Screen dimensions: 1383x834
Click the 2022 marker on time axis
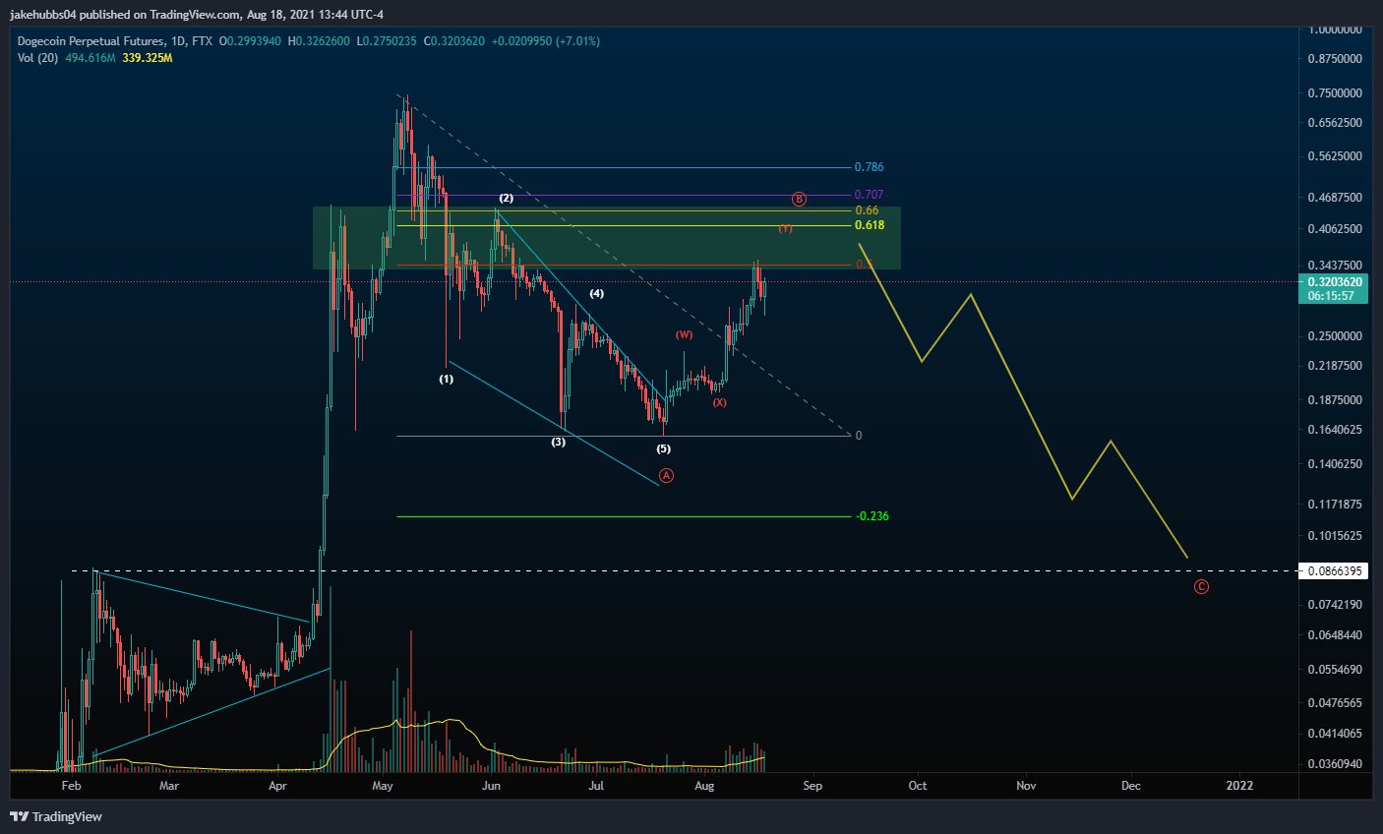[x=1239, y=785]
